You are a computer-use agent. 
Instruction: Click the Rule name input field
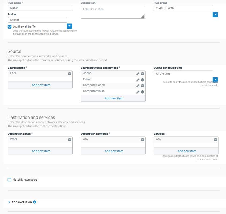40,8
